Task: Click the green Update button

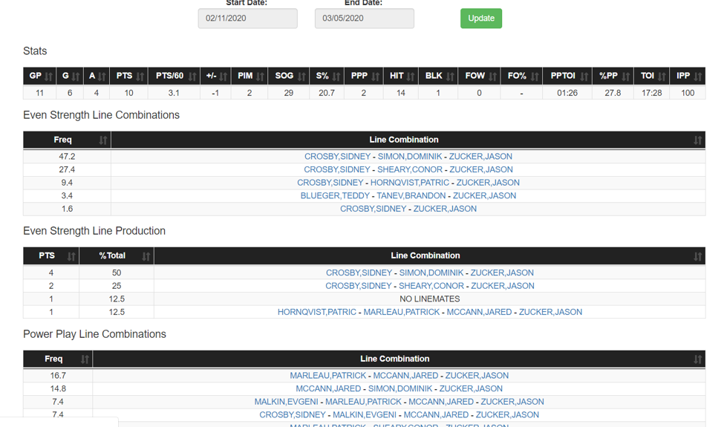Action: tap(481, 19)
